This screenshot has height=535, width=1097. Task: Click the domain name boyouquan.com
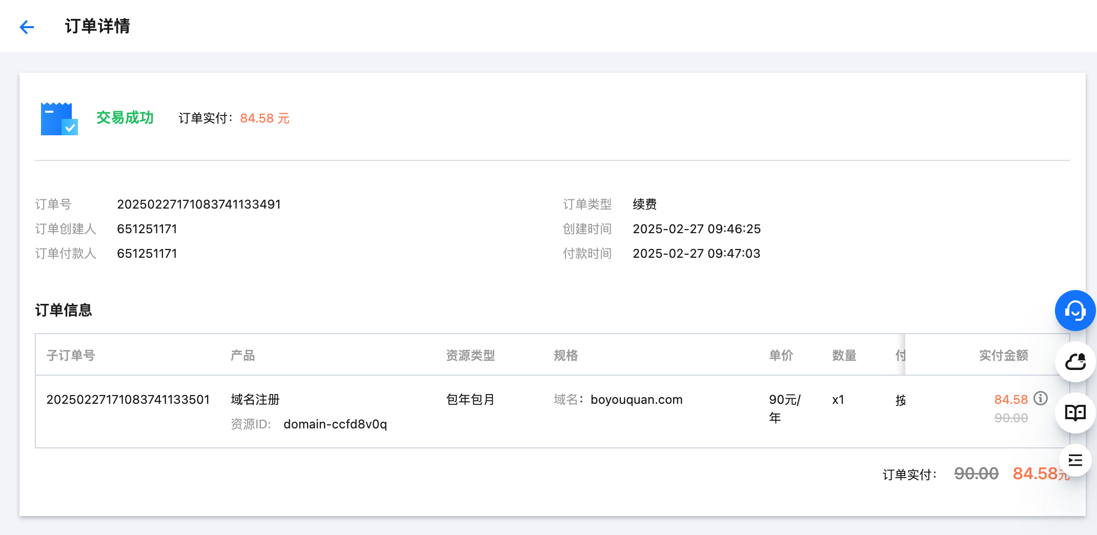(636, 400)
